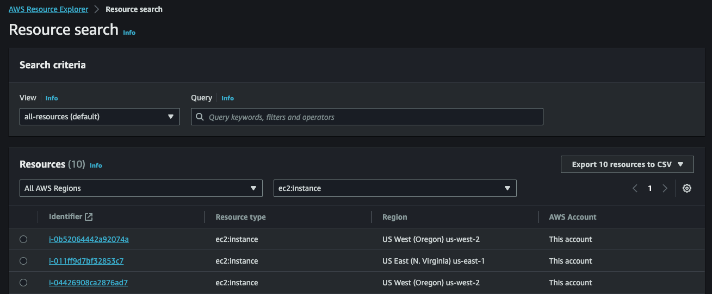Click page number 1 in pagination

tap(650, 188)
